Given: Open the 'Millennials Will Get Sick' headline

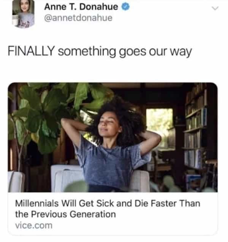Looking at the screenshot, I should (x=108, y=209).
